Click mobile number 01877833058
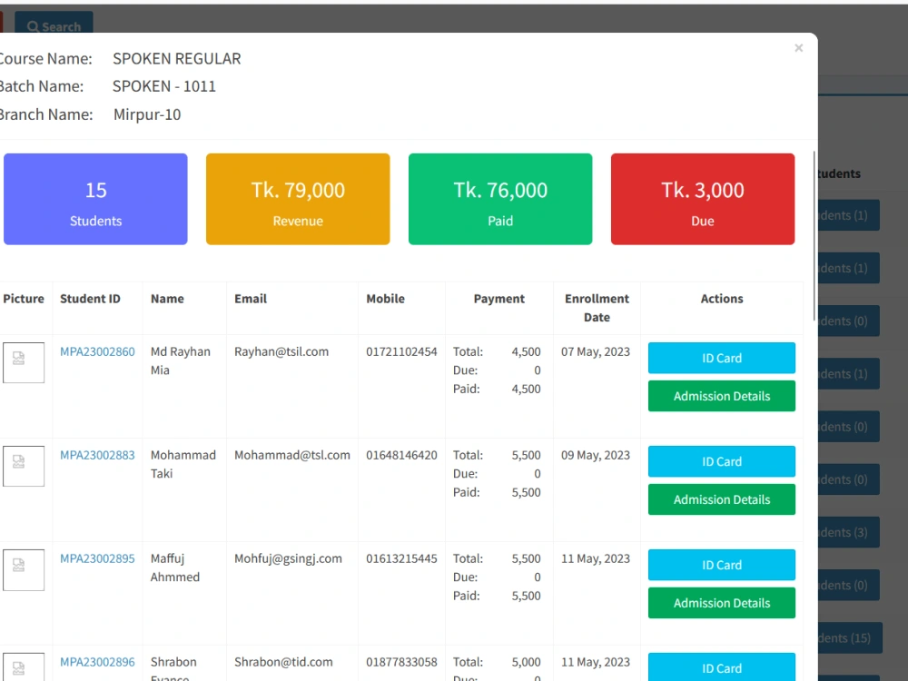The width and height of the screenshot is (908, 681). [401, 662]
